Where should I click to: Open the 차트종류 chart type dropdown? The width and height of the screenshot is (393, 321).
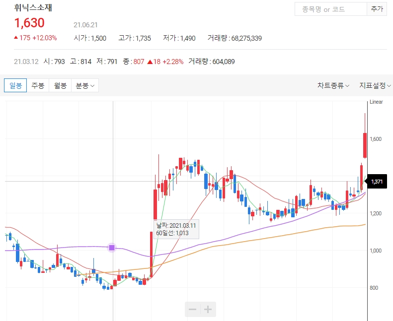click(333, 85)
